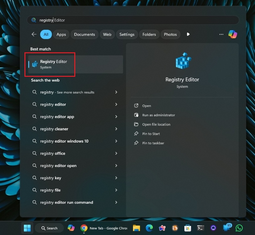Click the large Registry Editor icon in preview pane

point(183,60)
